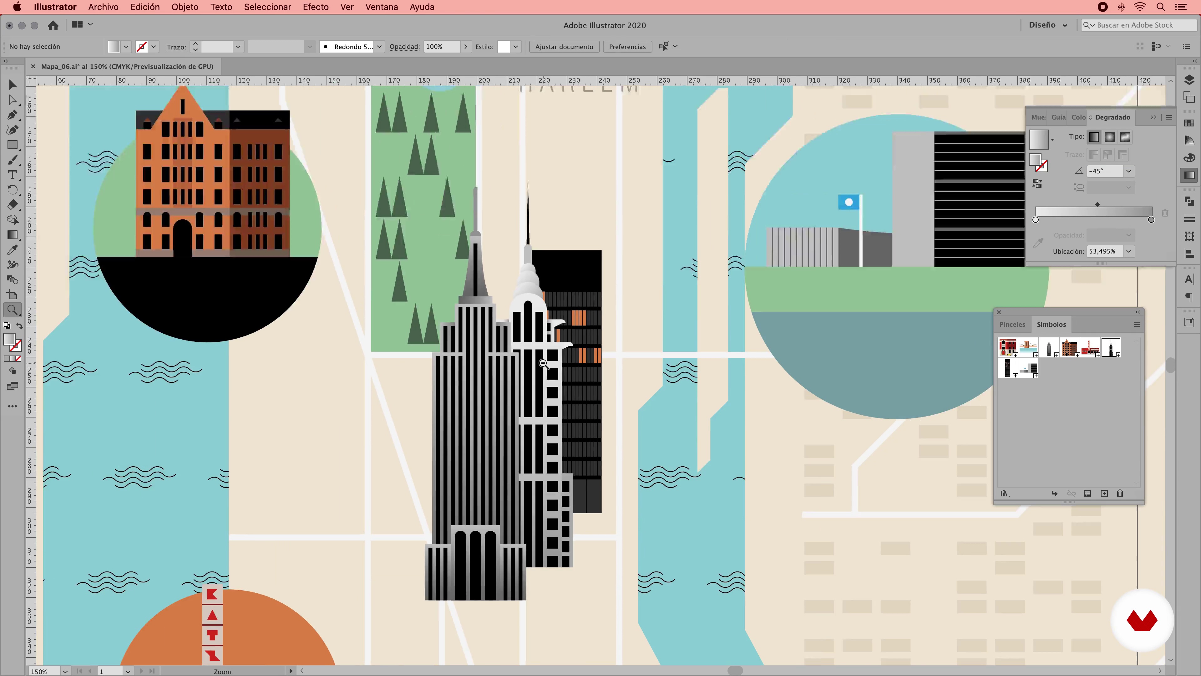The width and height of the screenshot is (1201, 676).
Task: Select the Pen tool
Action: tap(13, 115)
